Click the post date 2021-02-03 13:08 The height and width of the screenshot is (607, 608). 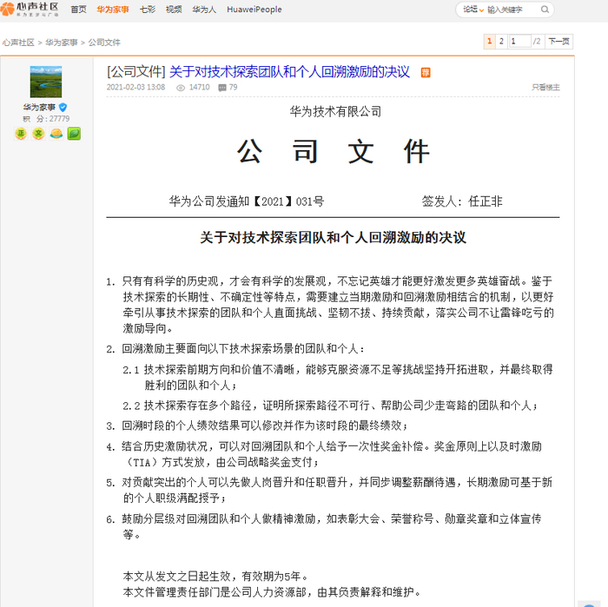point(135,87)
